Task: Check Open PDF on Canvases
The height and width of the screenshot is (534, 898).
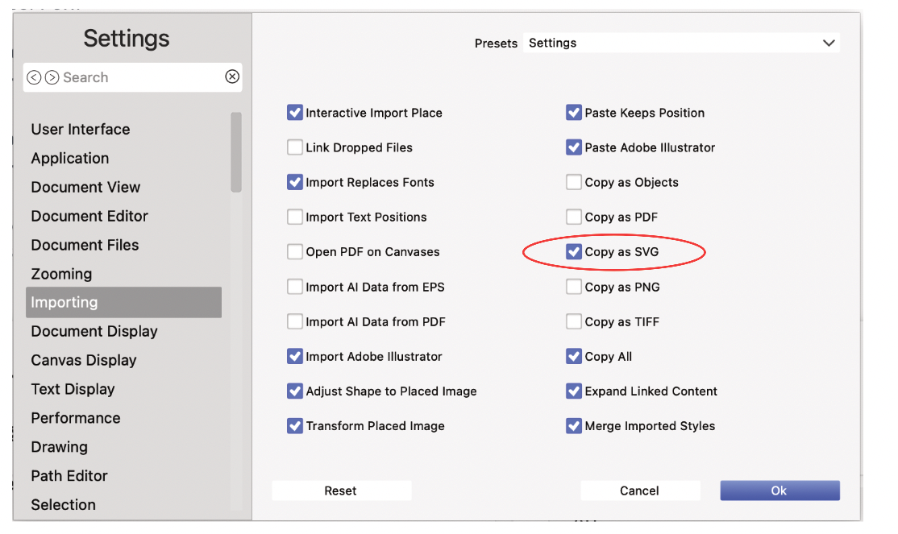Action: (295, 252)
